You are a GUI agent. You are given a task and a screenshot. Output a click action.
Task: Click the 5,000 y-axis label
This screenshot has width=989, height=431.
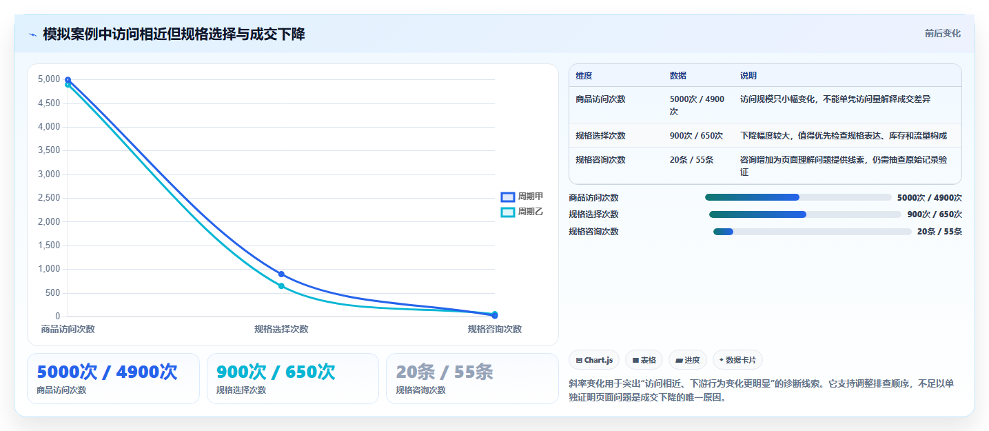(49, 79)
